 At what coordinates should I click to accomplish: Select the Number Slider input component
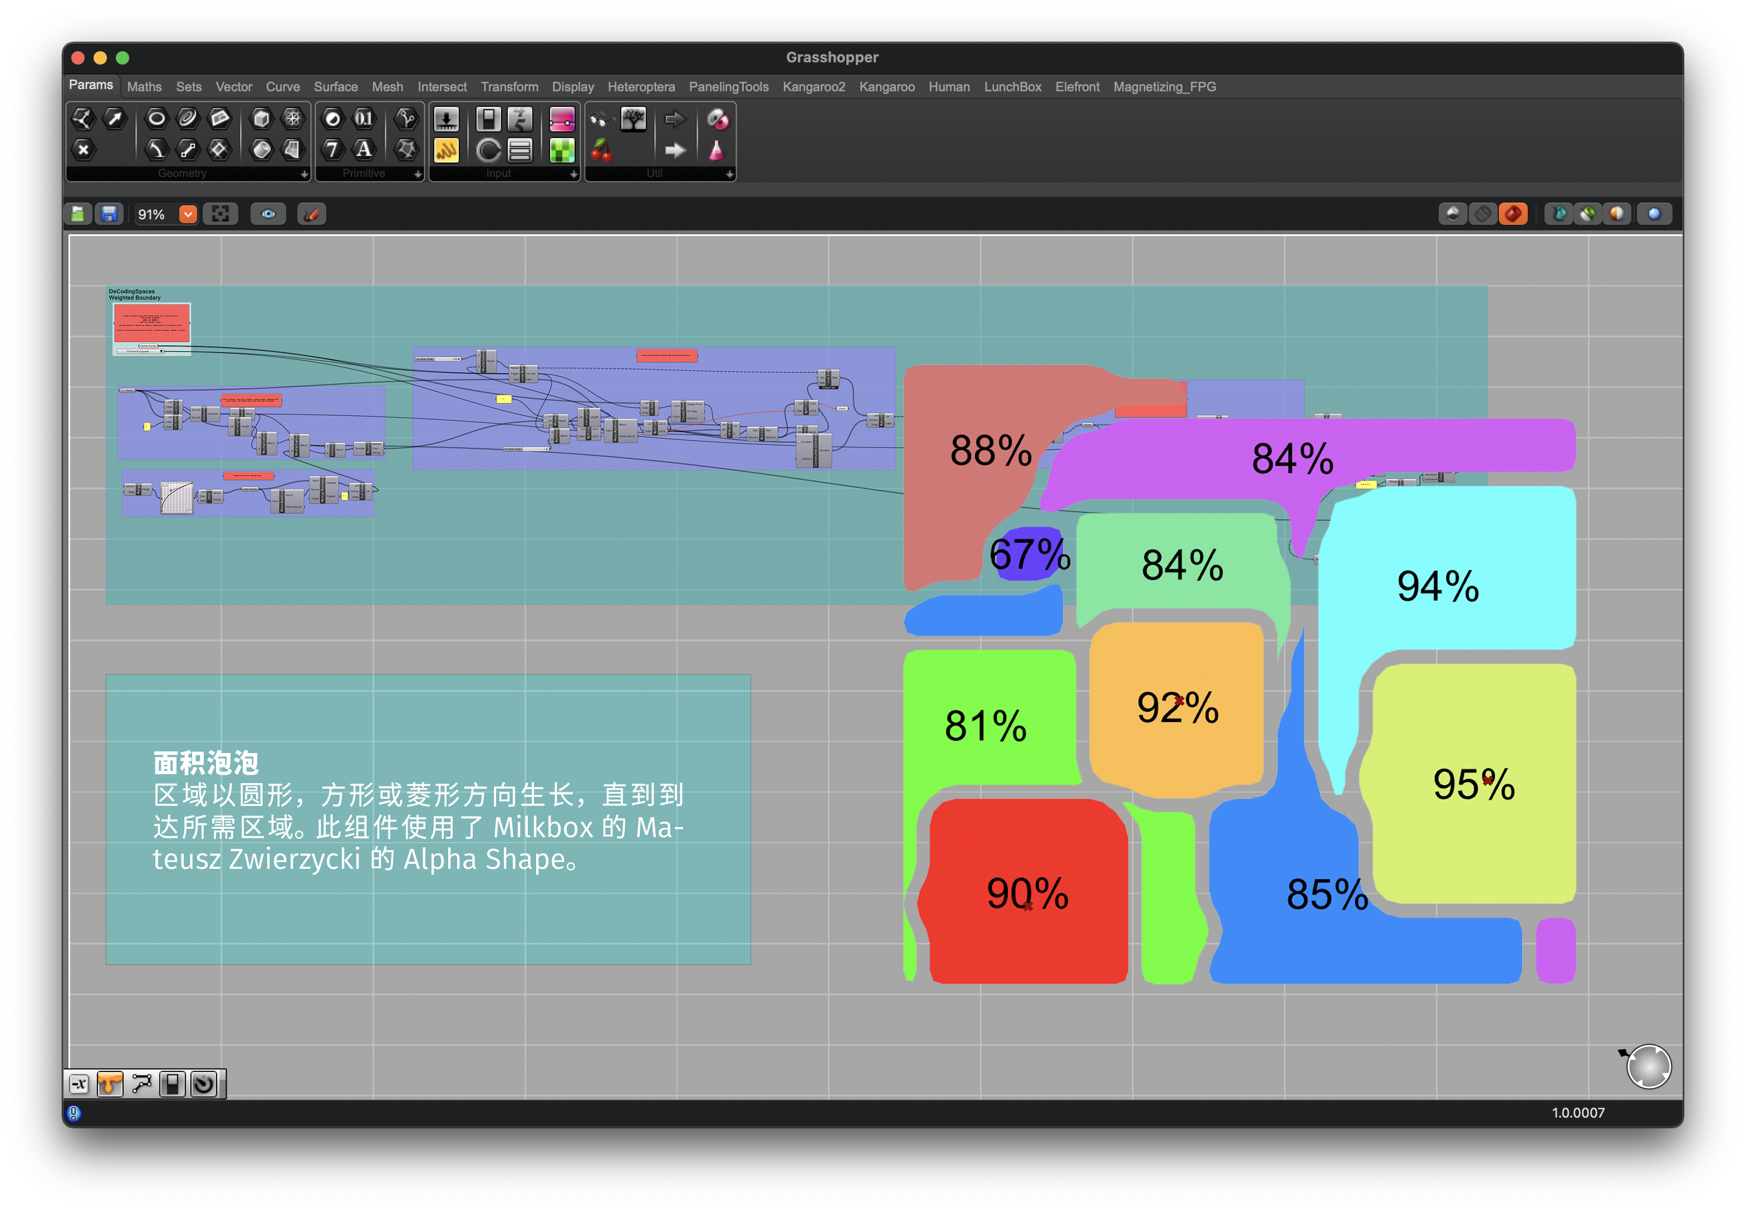(446, 119)
